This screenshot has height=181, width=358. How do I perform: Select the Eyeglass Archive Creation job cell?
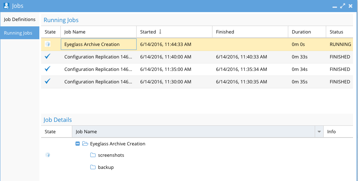click(99, 44)
